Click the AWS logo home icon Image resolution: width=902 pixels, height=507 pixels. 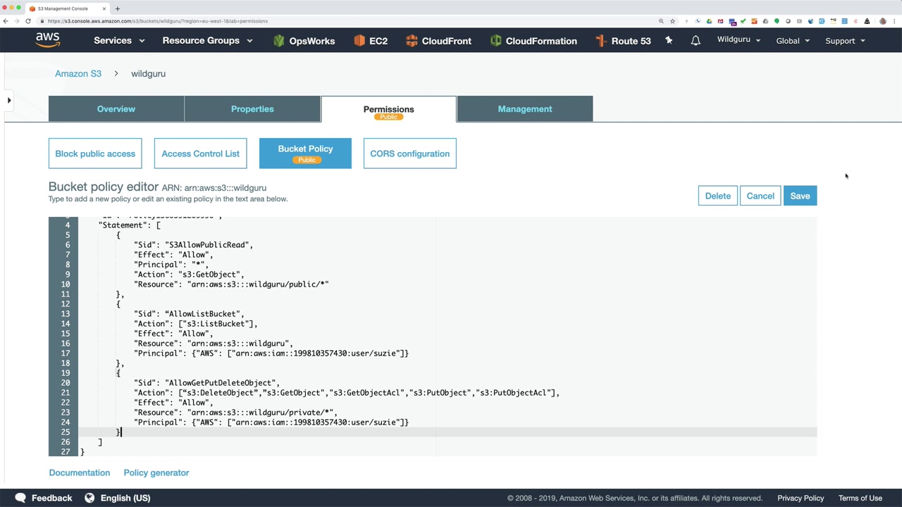pyautogui.click(x=48, y=40)
